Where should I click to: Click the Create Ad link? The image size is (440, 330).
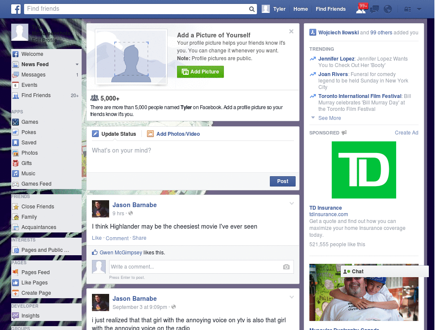click(406, 133)
